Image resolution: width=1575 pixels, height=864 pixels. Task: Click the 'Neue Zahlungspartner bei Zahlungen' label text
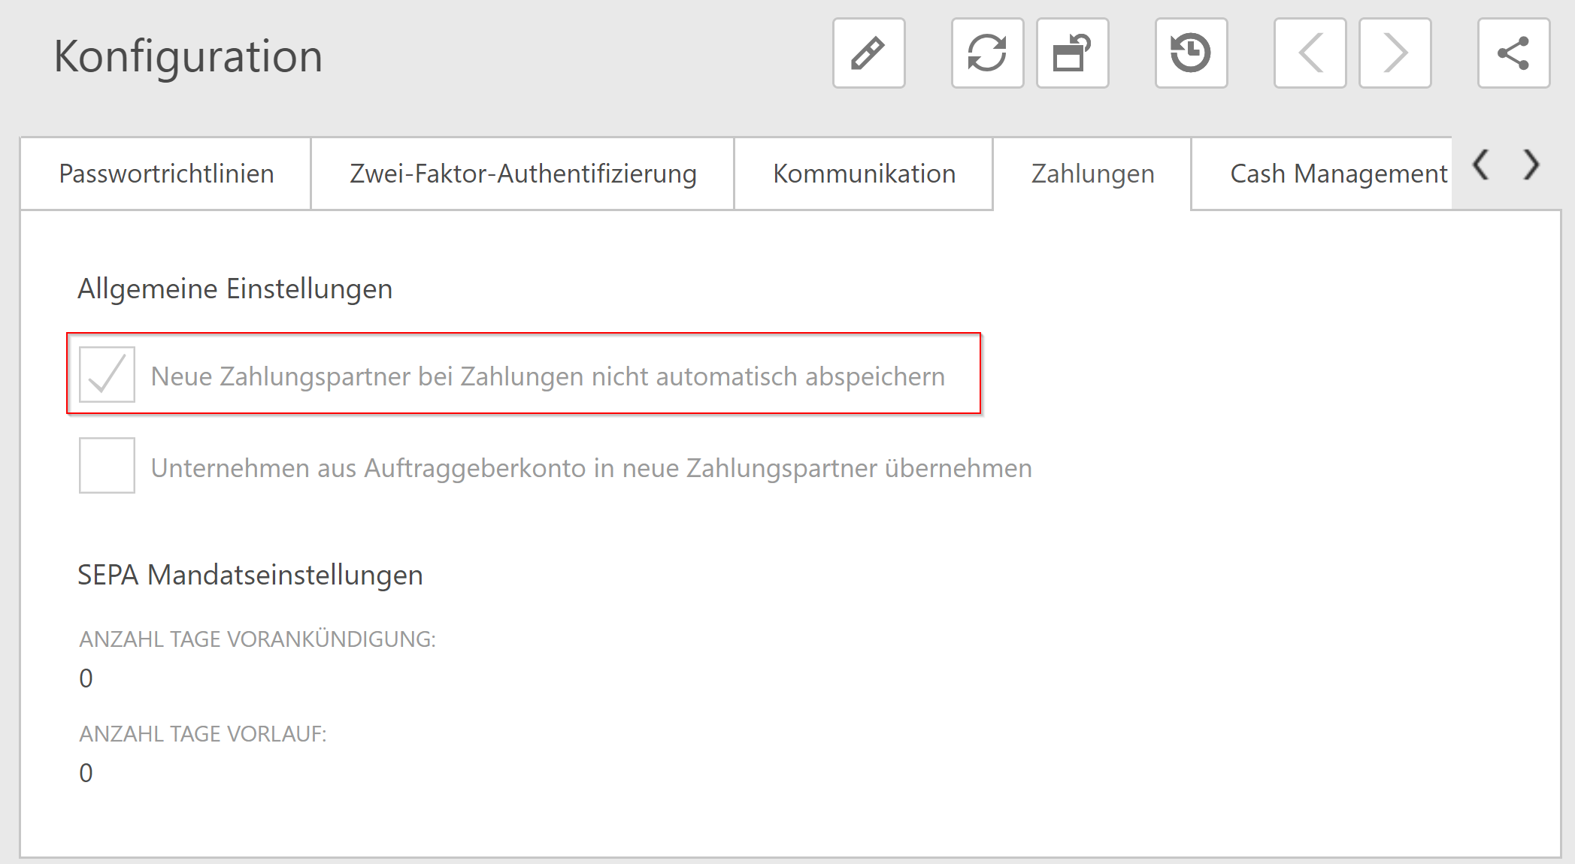click(x=547, y=376)
